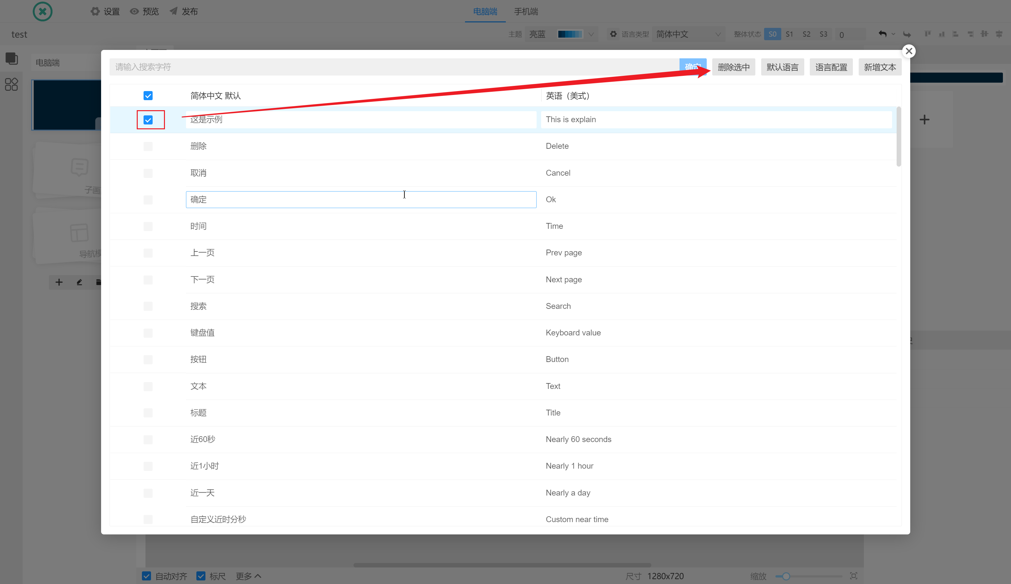
Task: Click the center horizontally icon
Action: click(x=984, y=34)
